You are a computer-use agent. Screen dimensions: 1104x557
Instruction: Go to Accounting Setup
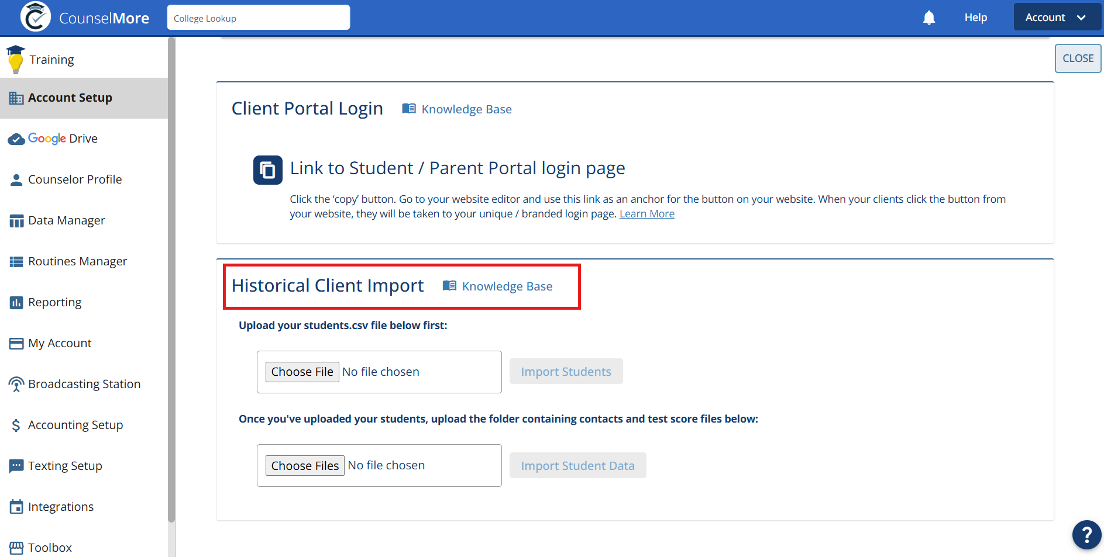coord(84,425)
